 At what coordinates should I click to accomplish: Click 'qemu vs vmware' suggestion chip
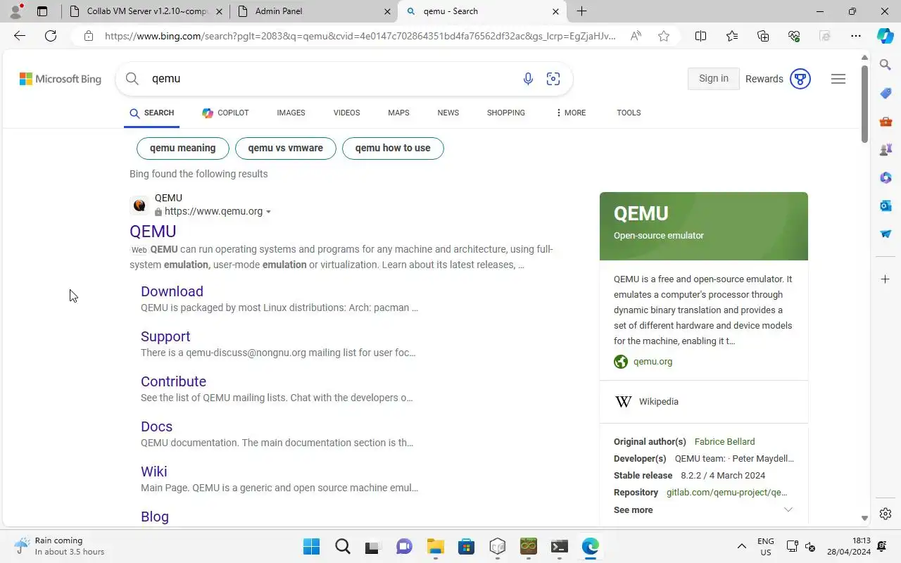(x=286, y=148)
